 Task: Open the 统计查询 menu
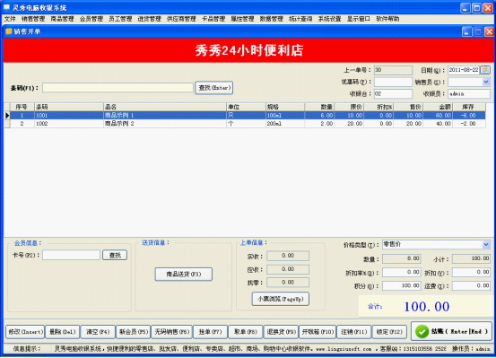point(300,19)
